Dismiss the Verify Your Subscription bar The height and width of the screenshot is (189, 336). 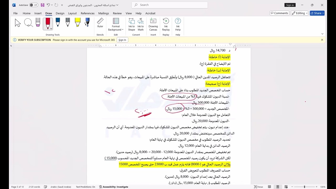[x=322, y=40]
